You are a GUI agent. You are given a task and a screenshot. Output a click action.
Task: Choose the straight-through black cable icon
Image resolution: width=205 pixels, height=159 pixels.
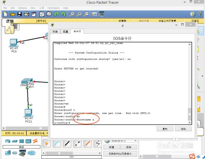point(67,143)
